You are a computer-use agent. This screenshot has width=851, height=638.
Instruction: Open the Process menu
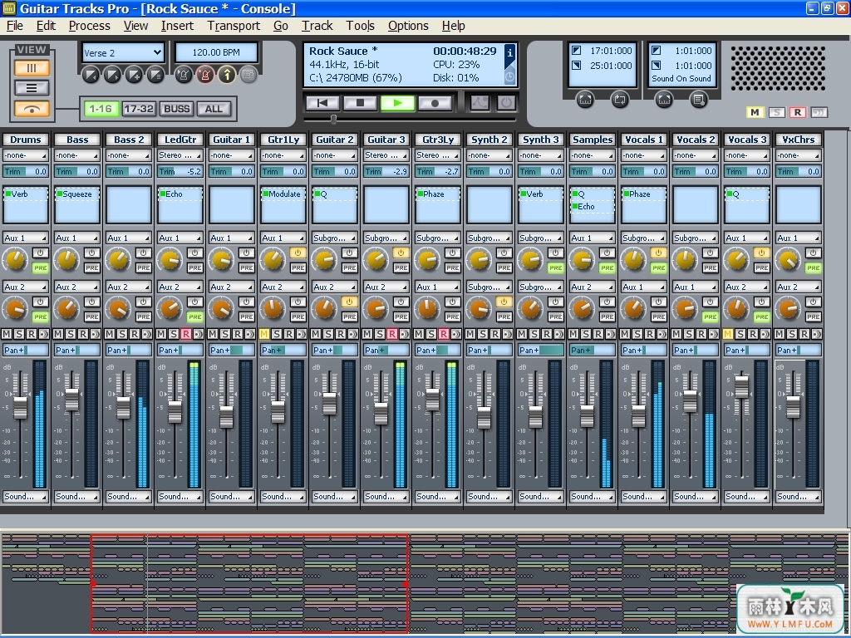[x=89, y=26]
